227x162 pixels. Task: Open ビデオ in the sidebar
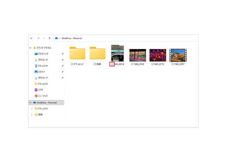(x=40, y=90)
